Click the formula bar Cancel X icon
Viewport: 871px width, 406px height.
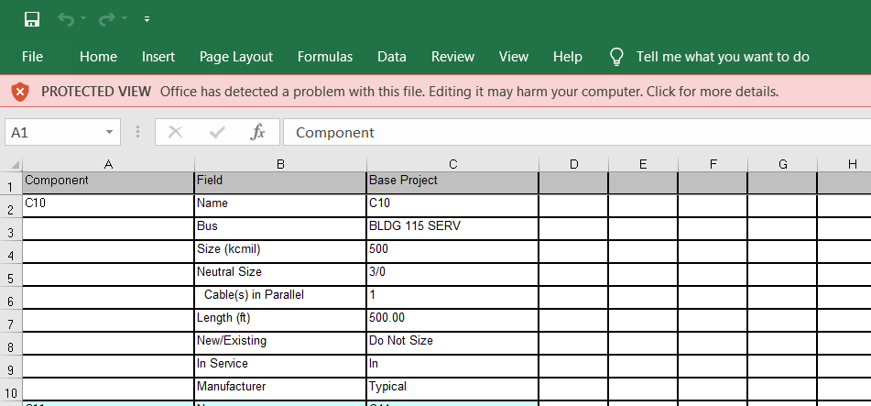[x=175, y=132]
